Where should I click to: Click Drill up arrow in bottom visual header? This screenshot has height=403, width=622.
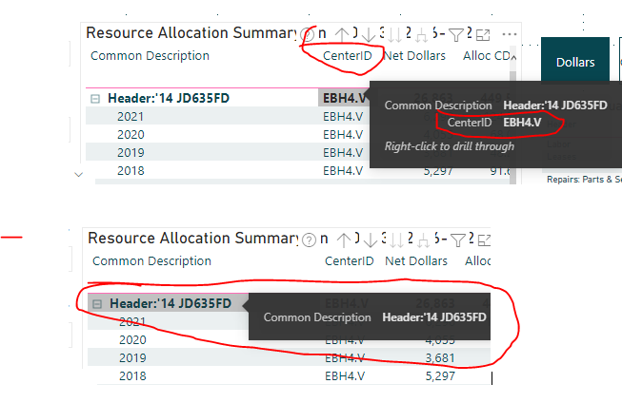coord(344,240)
